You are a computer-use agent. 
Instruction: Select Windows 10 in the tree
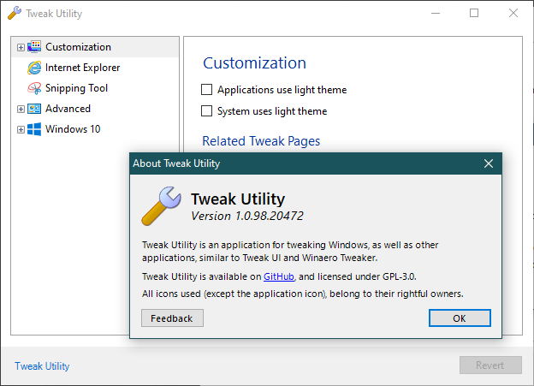(73, 129)
